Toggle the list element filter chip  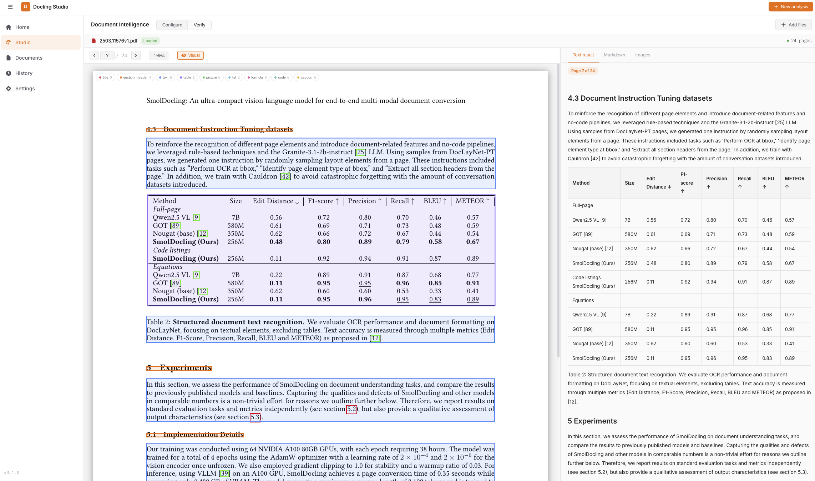[x=234, y=77]
